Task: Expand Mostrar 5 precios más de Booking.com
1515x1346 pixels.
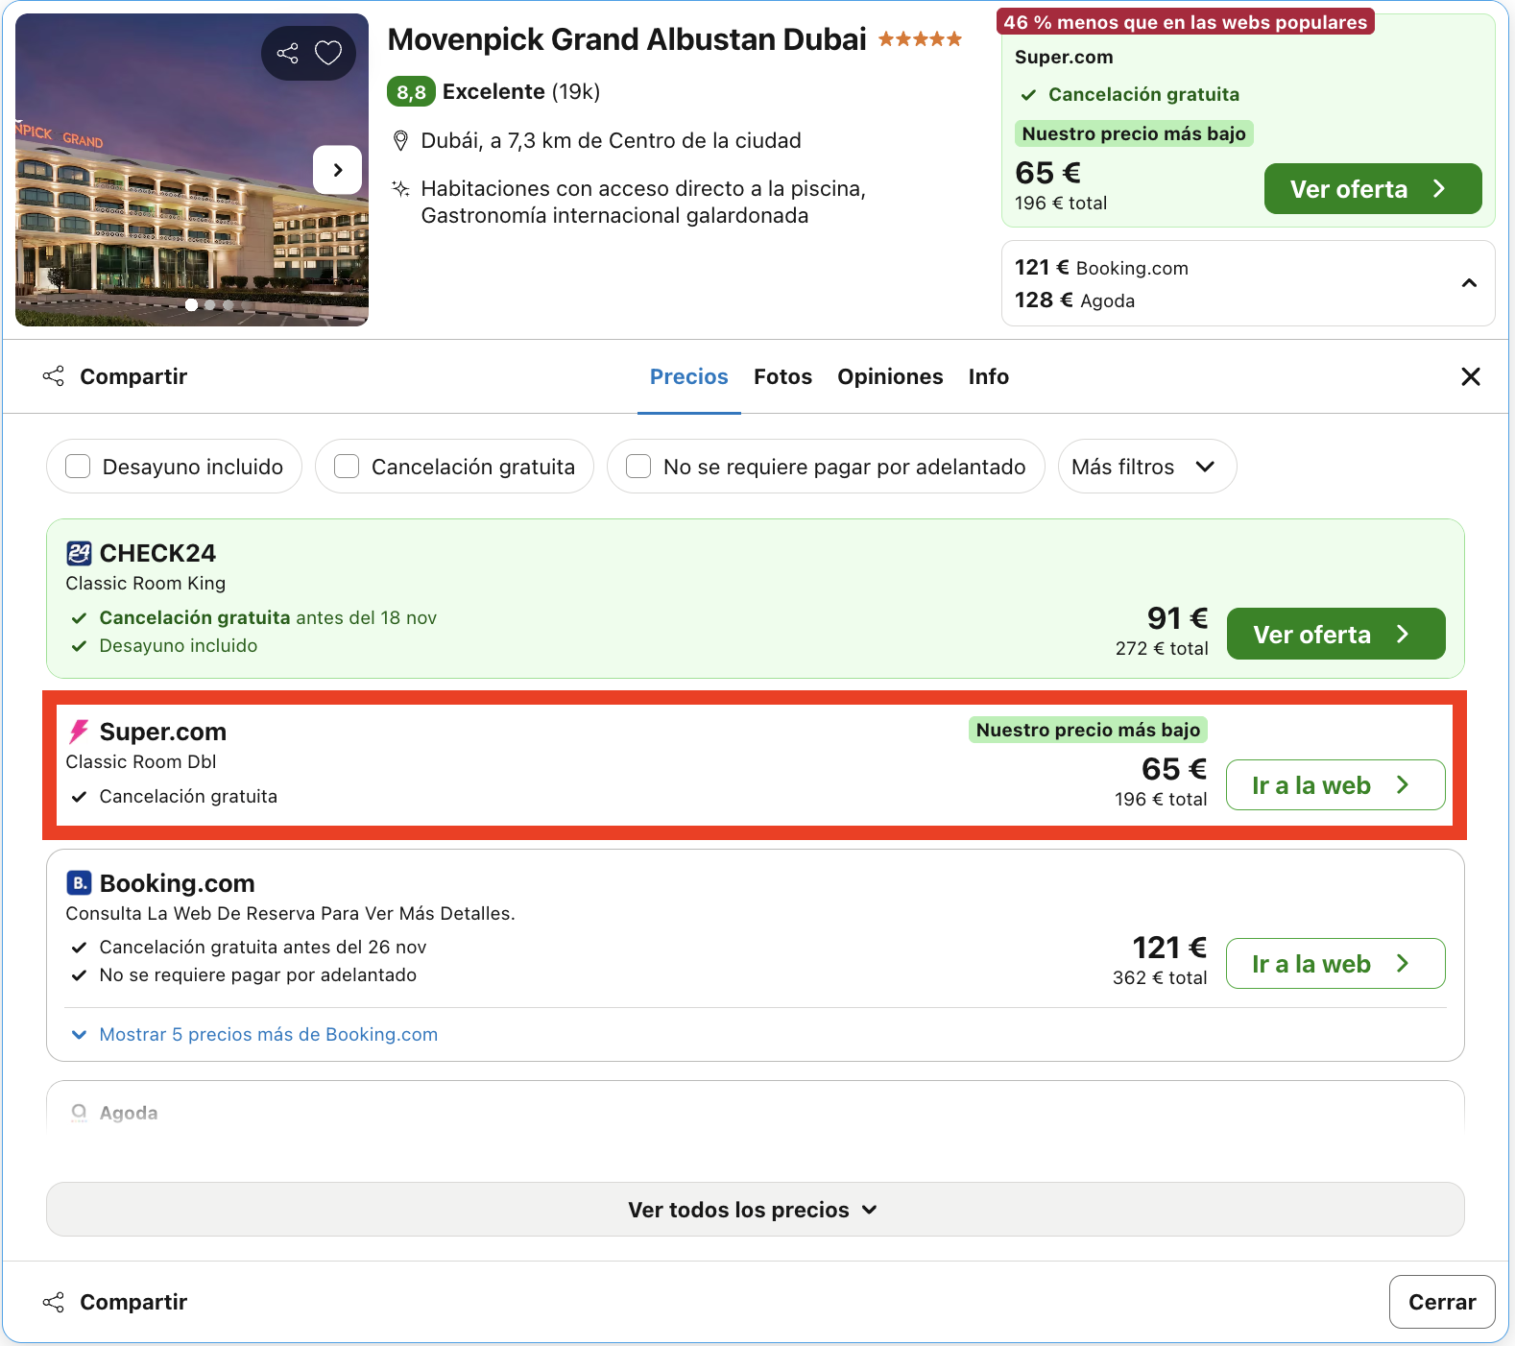Action: 255,1034
